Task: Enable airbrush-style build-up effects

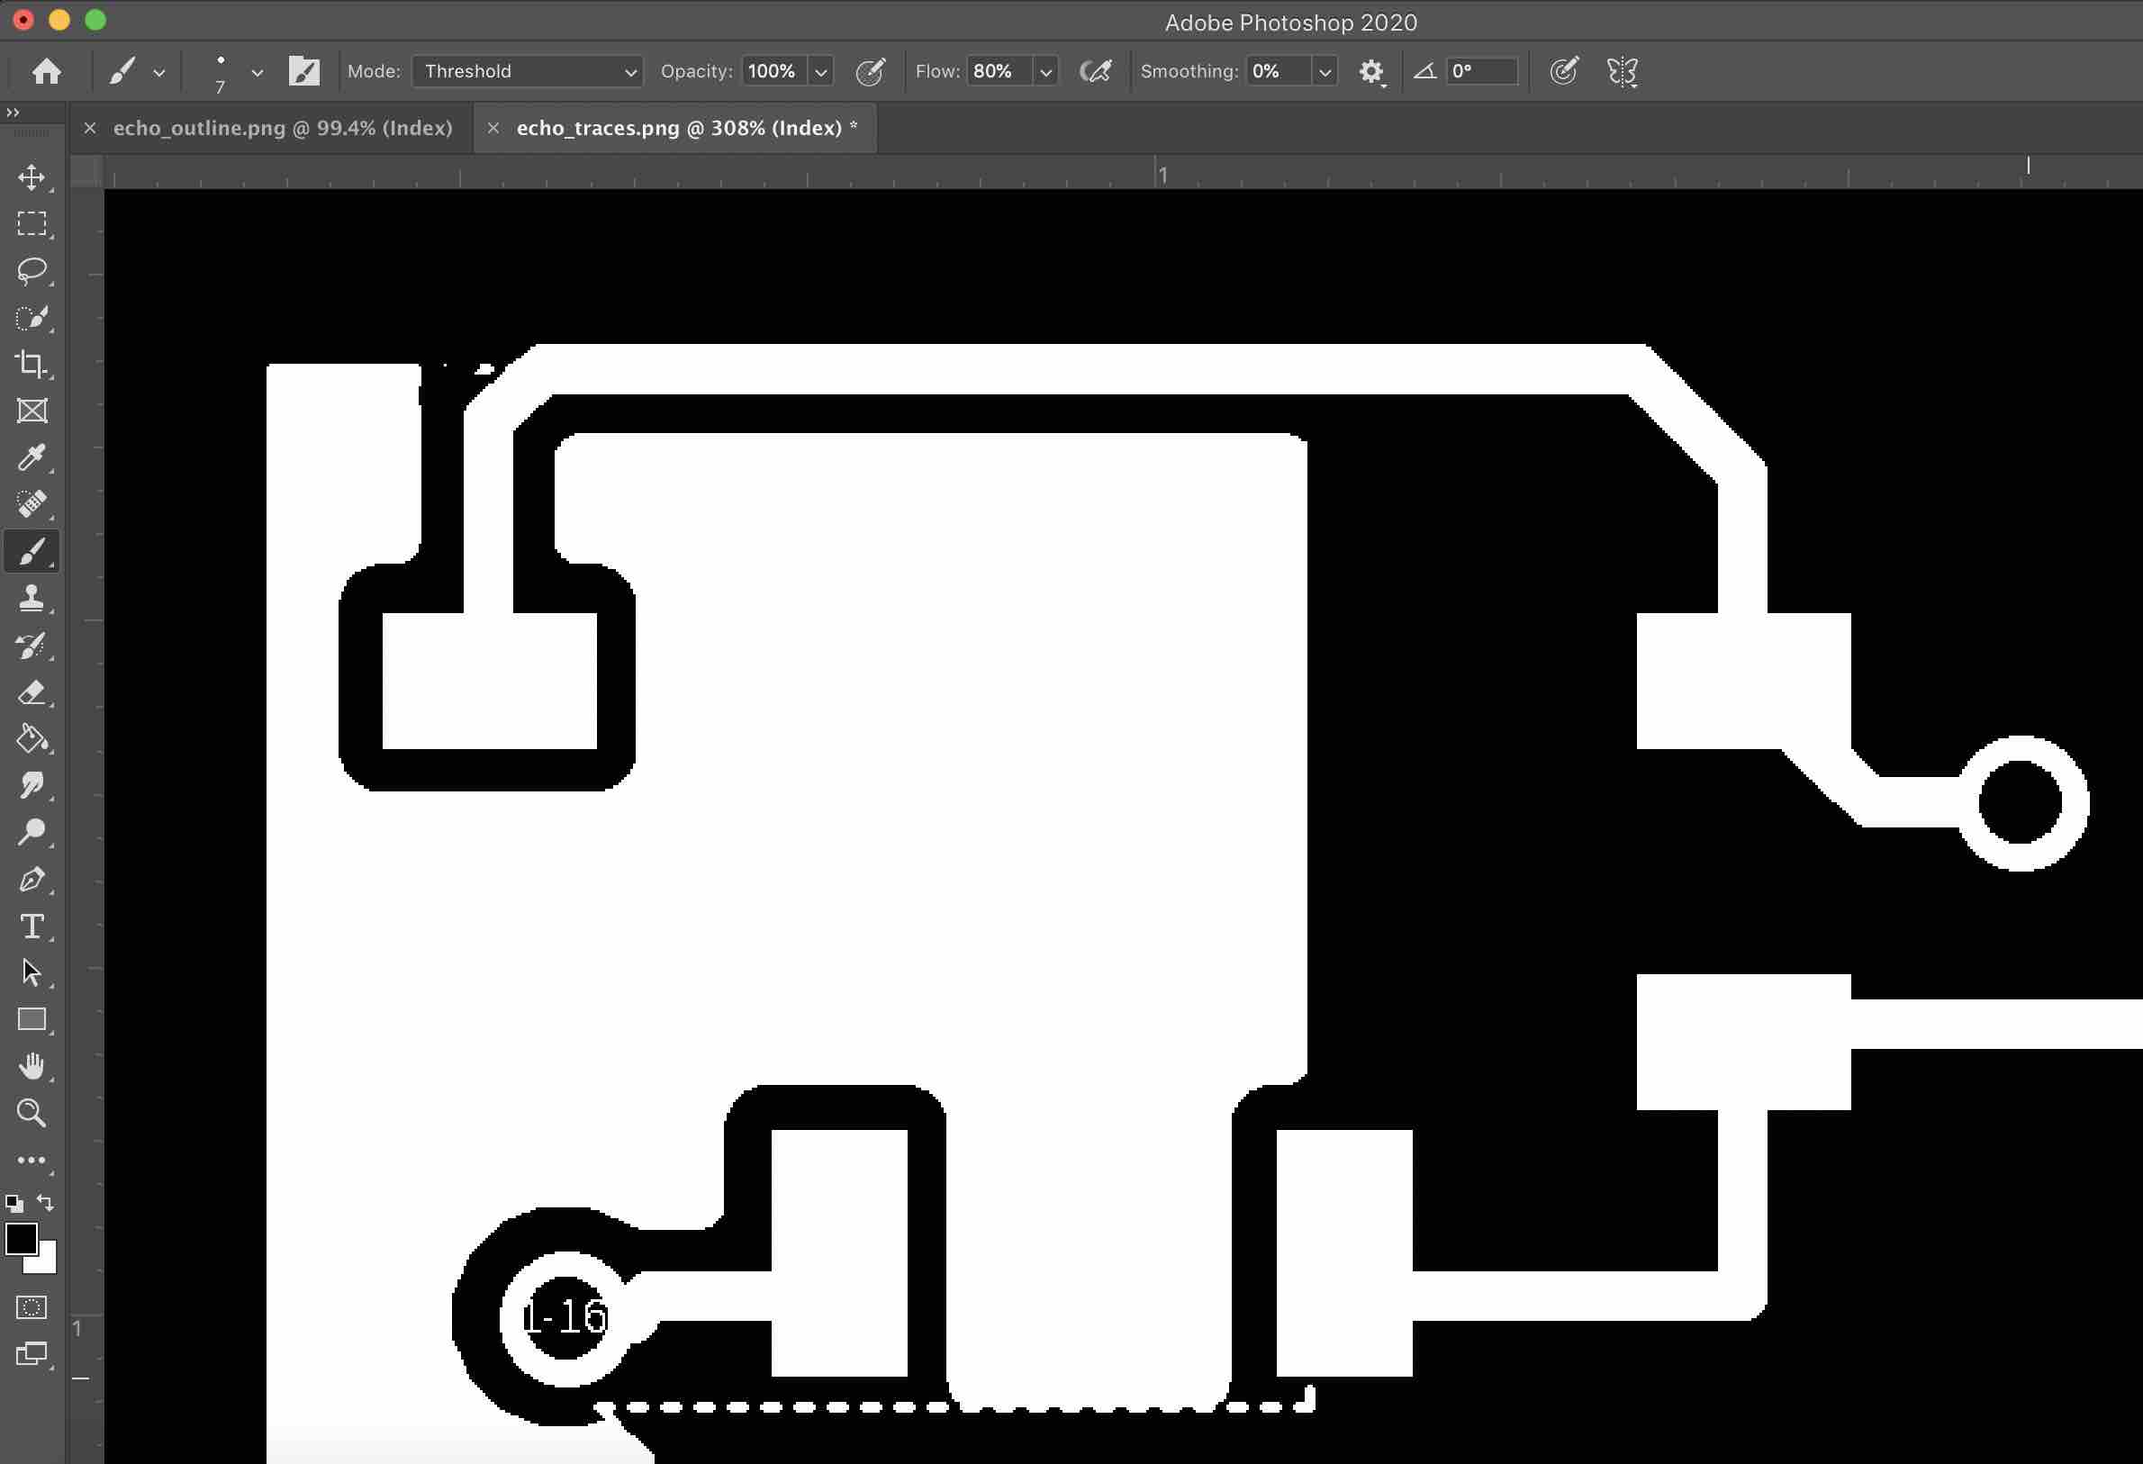Action: 1096,71
